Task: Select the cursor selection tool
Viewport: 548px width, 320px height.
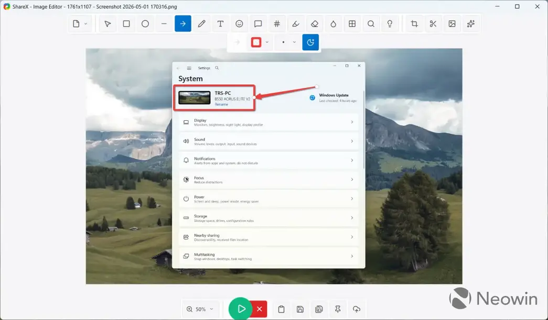Action: click(108, 24)
